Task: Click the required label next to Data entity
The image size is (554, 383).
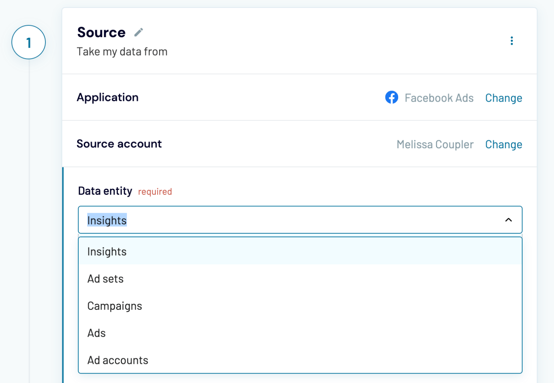Action: [x=155, y=191]
